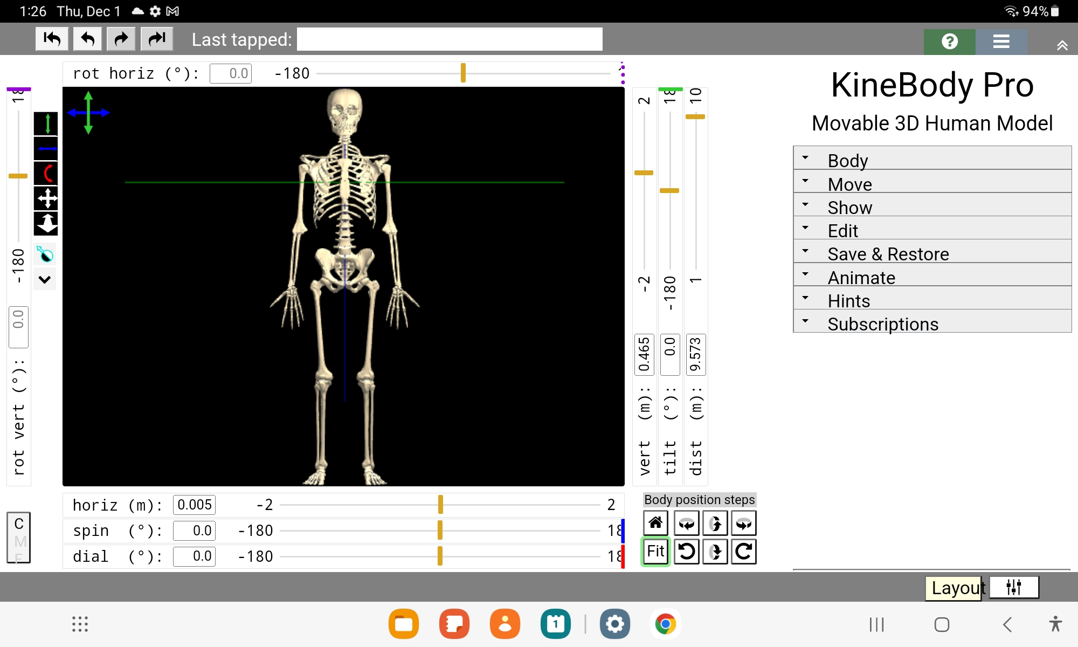Image resolution: width=1078 pixels, height=647 pixels.
Task: Open the Settings gear app in the dock
Action: pos(614,624)
